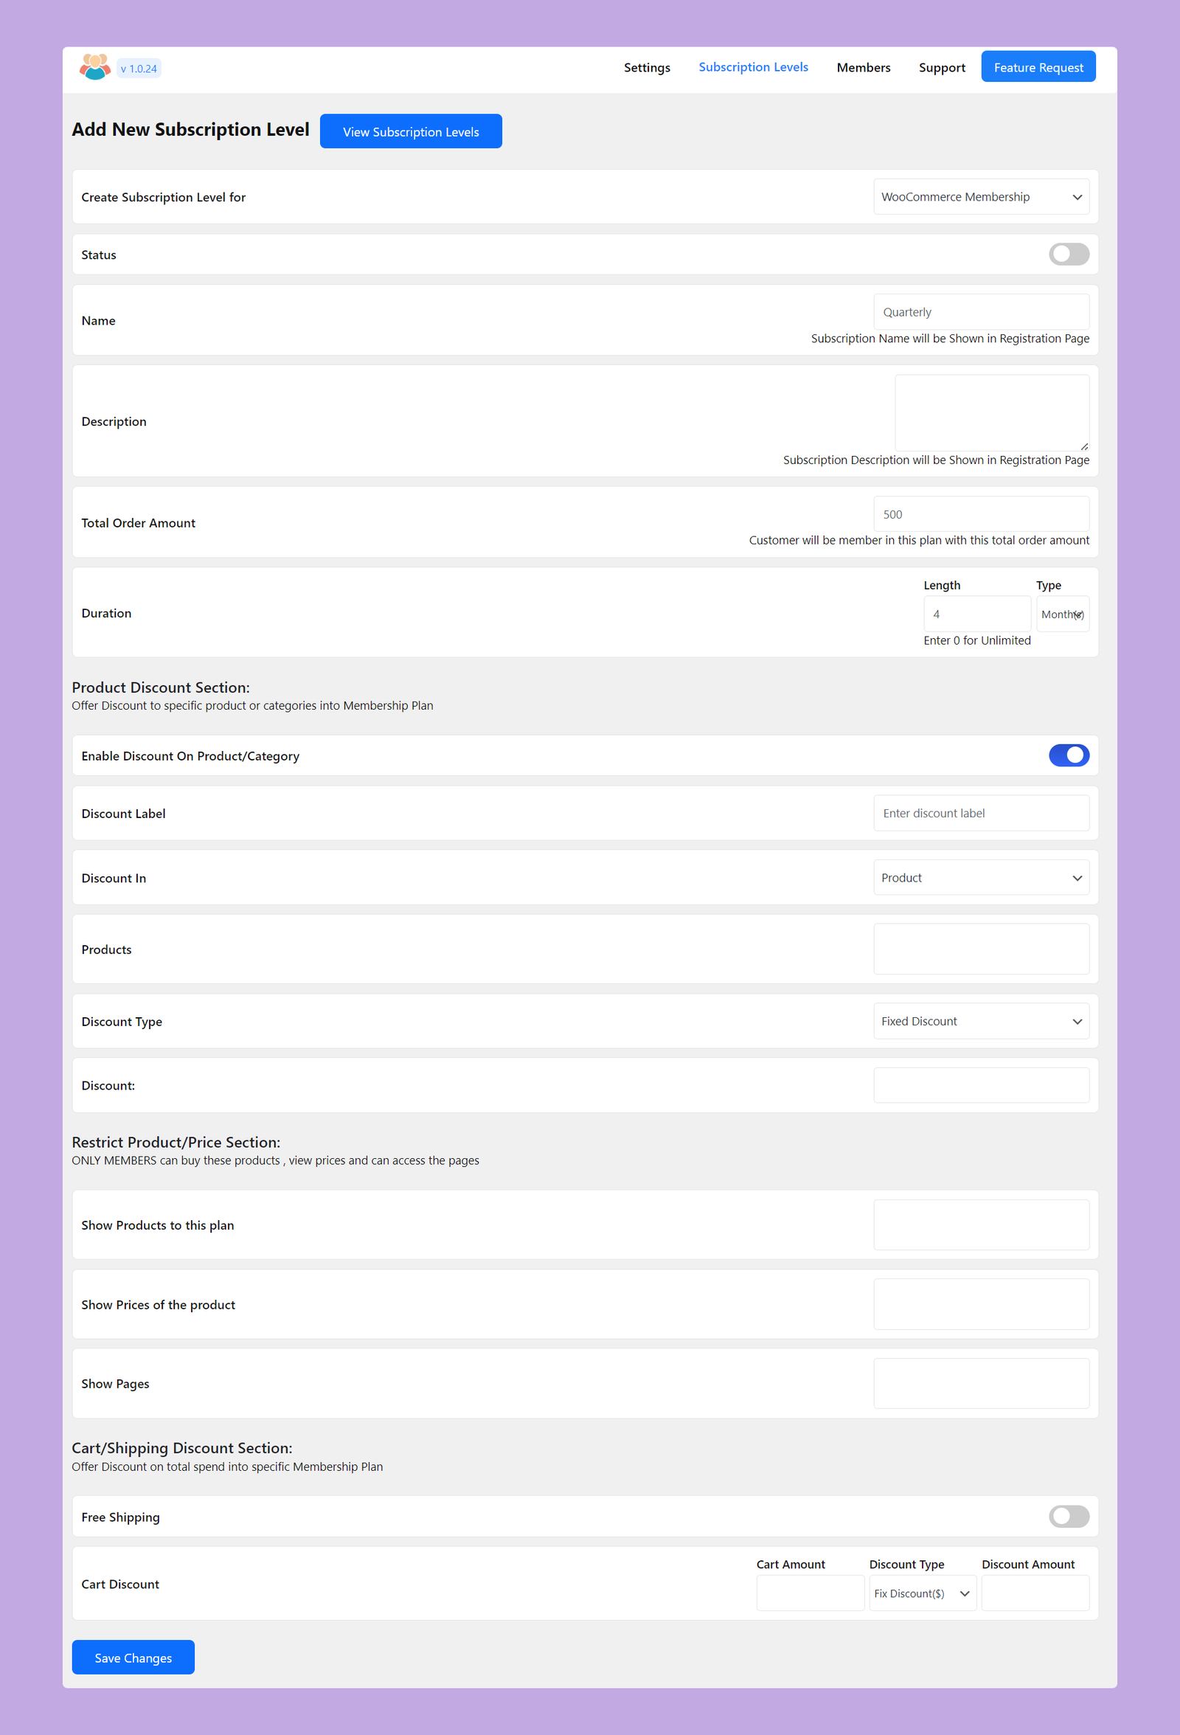Open the Discount In dropdown
Screen dimensions: 1180x1735
point(982,878)
